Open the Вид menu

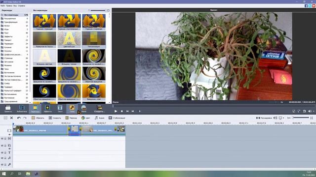pos(15,6)
